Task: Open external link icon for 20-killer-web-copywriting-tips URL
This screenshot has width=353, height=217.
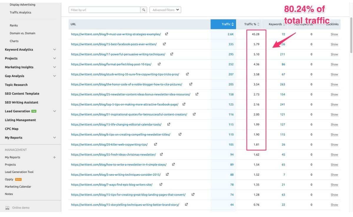Action: (155, 144)
